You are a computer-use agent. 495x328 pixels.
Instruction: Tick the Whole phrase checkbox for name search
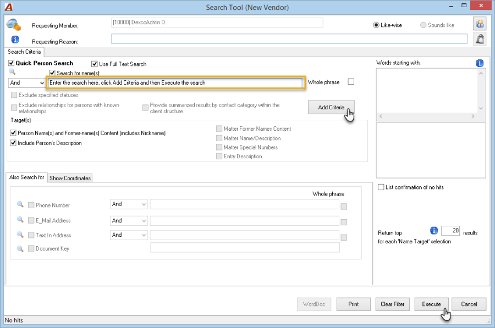point(351,82)
